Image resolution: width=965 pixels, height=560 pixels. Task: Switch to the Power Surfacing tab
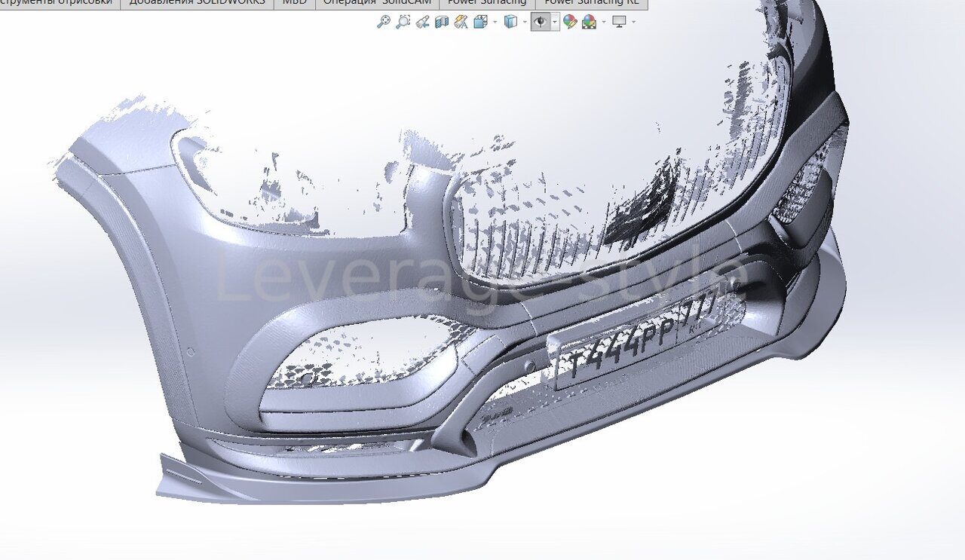[487, 3]
